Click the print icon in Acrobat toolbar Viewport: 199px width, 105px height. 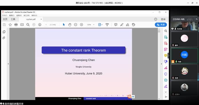click(16, 25)
